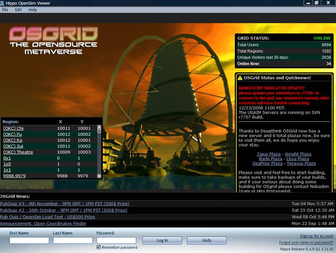Click the Y column header in region table
Image resolution: width=336 pixels, height=253 pixels.
82,122
